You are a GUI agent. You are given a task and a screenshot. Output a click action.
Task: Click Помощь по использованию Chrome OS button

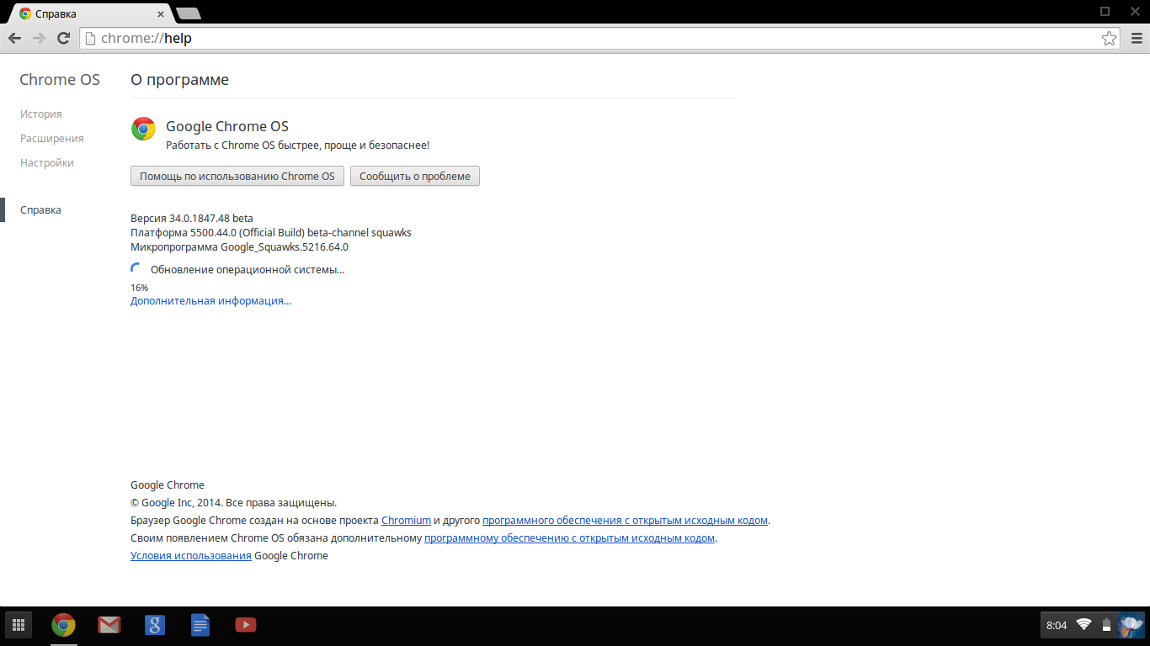pyautogui.click(x=237, y=176)
